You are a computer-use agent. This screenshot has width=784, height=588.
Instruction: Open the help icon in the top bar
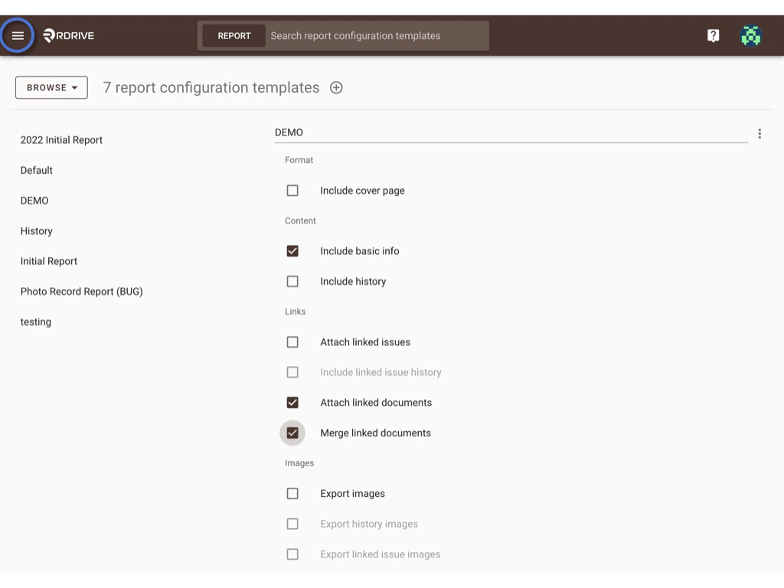click(713, 35)
